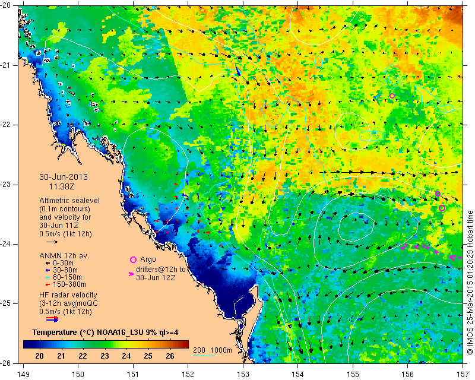Viewport: 475px width, 380px height.
Task: Click the 'Argo' legend label
Action: click(x=148, y=259)
